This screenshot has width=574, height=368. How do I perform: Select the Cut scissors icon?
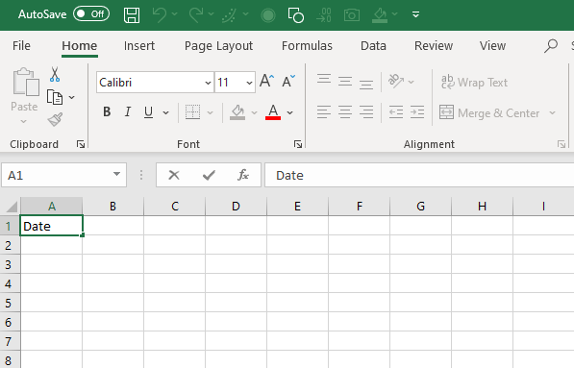point(55,74)
